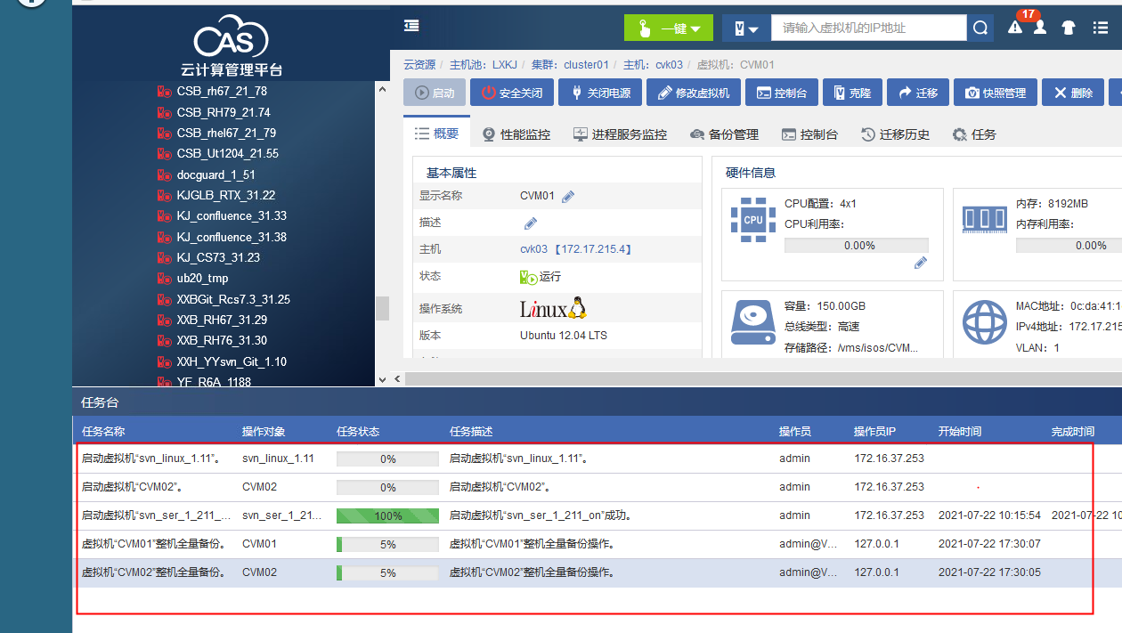
Task: Open Snapshot Management (快照管理) button
Action: click(x=996, y=93)
